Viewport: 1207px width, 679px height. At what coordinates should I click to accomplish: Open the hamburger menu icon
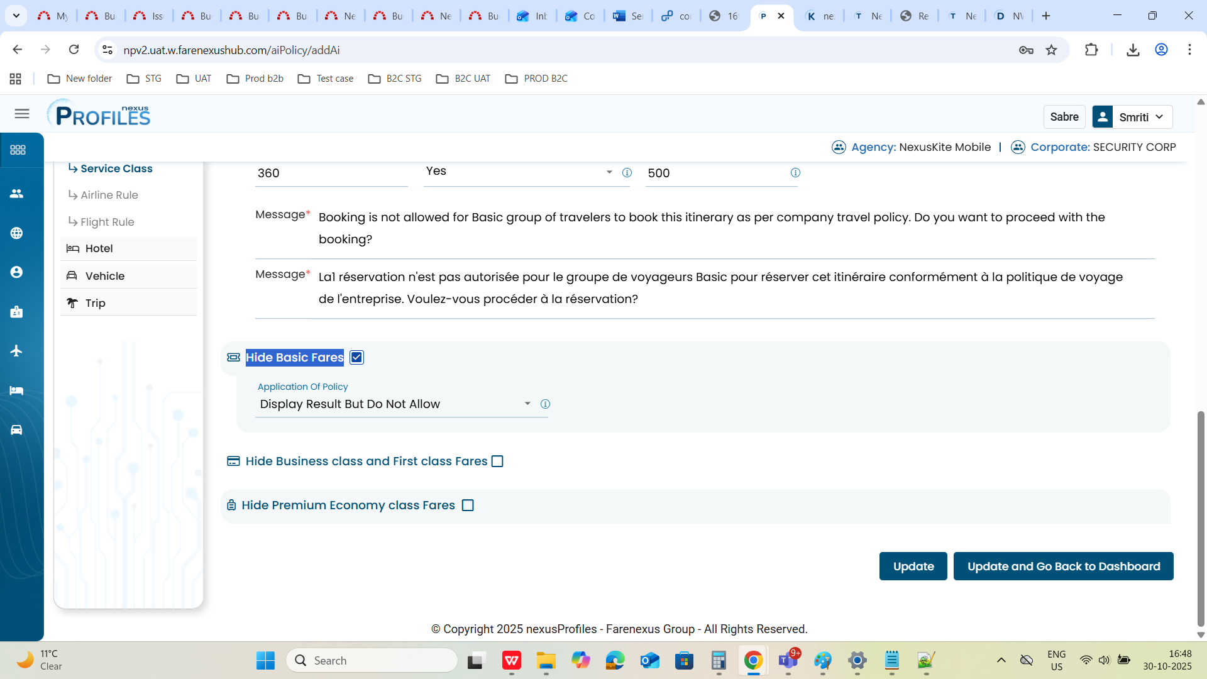(x=22, y=114)
